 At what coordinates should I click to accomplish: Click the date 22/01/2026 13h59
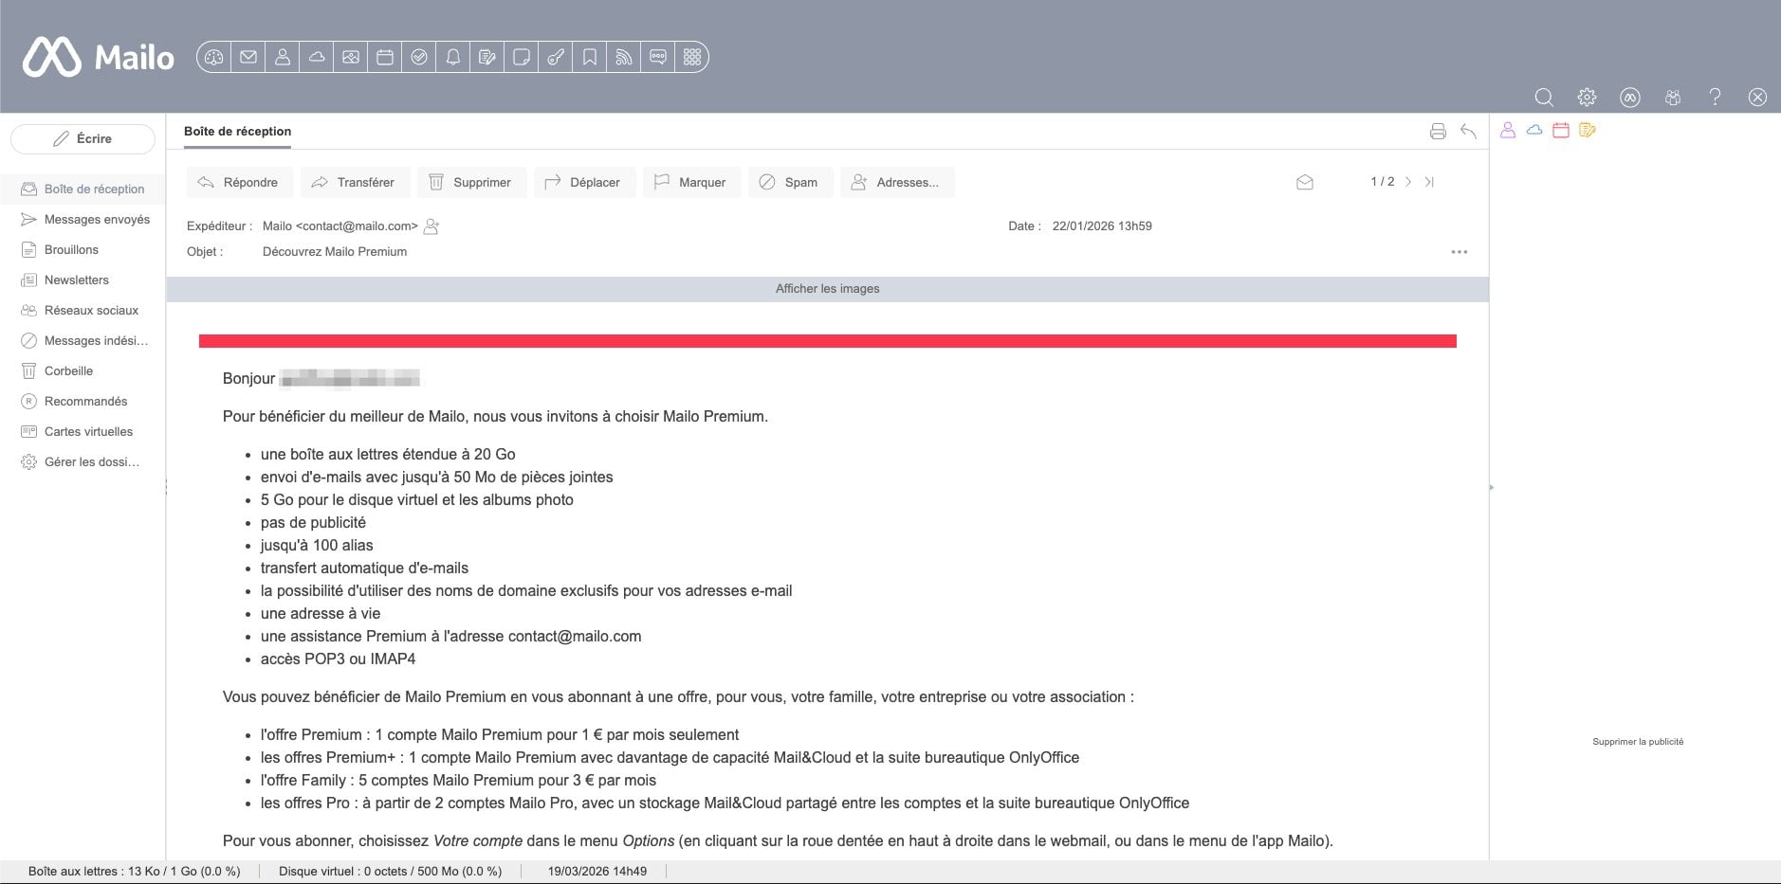pos(1102,226)
